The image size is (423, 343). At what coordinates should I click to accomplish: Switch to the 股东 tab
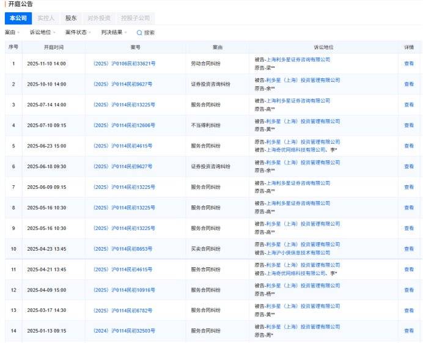(71, 18)
